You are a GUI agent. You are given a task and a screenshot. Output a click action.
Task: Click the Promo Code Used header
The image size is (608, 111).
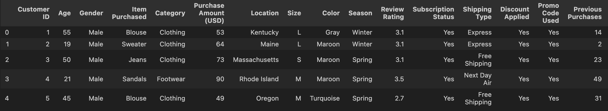coord(548,13)
